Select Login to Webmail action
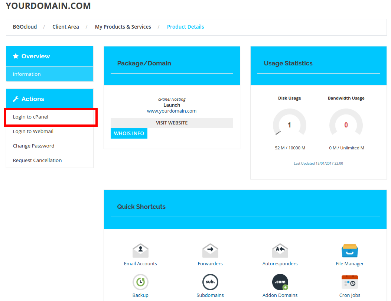 [50, 131]
